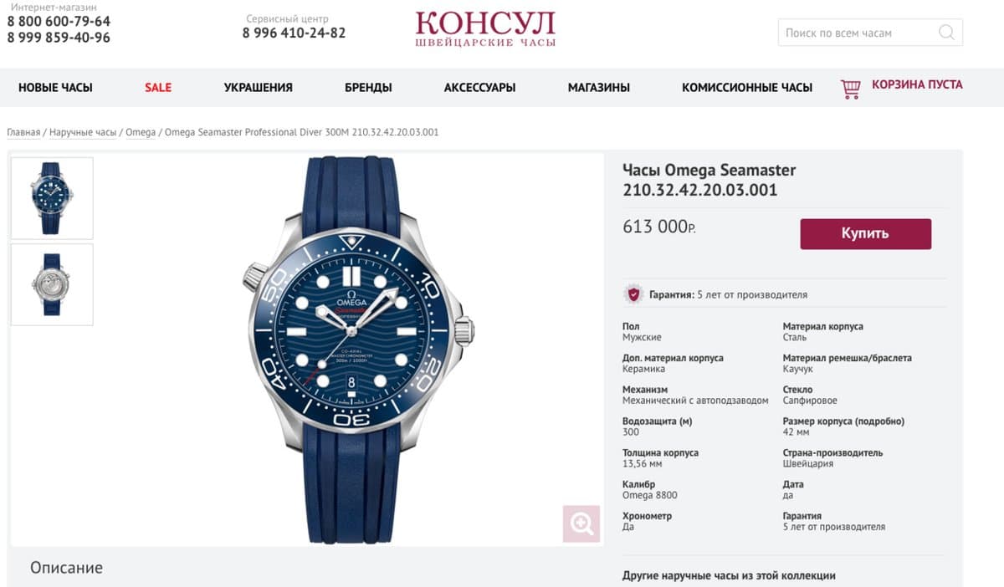
Task: Select the front view watch thumbnail
Action: tap(52, 198)
